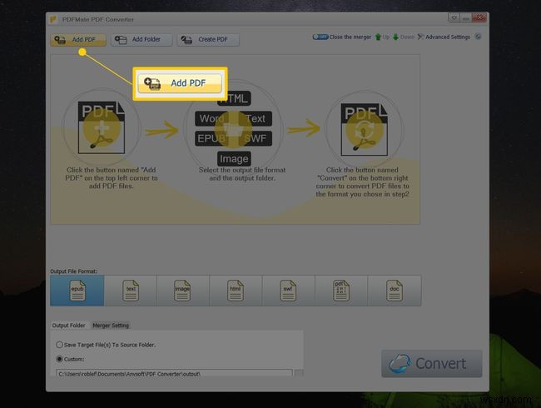Select the epub output format

click(77, 291)
